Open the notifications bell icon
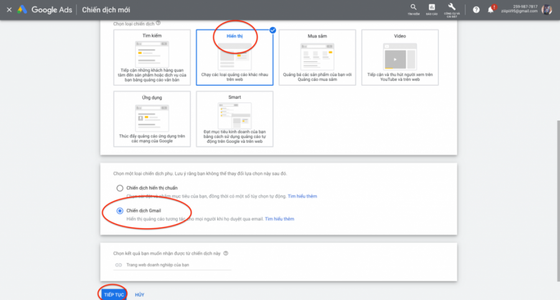Viewport: 560px width, 300px height. [491, 9]
